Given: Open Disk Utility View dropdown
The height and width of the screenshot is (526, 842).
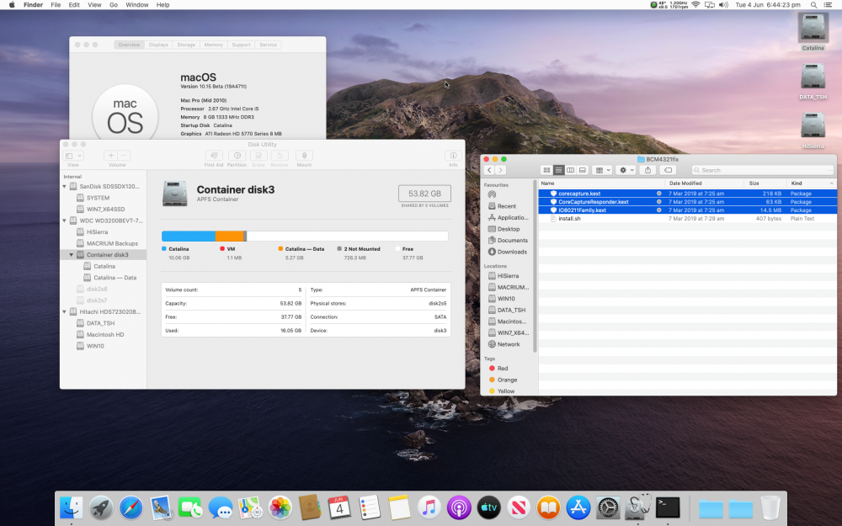Looking at the screenshot, I should tap(73, 156).
